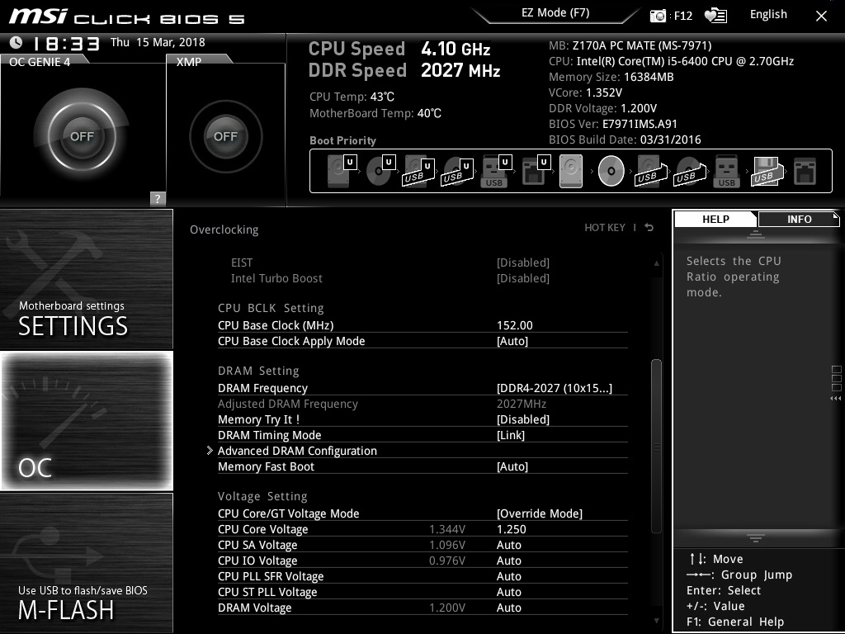Click the CPU BCLK Setting heading

[x=271, y=308]
